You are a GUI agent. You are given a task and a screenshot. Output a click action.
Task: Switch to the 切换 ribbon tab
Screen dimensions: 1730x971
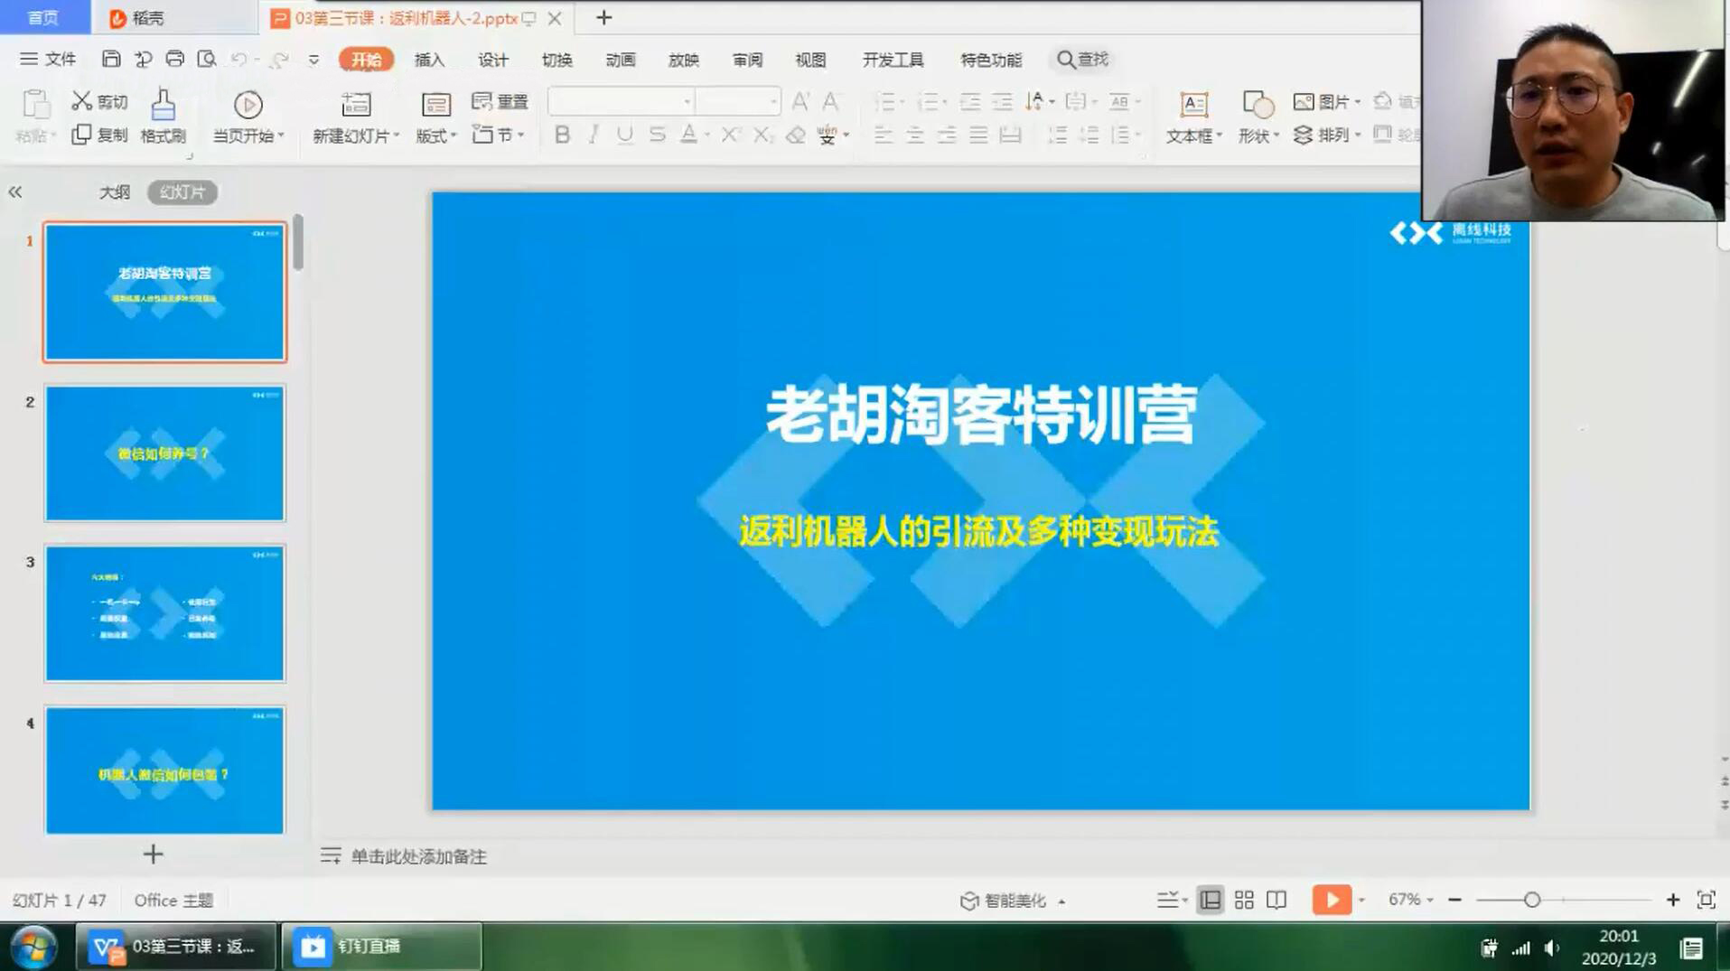pos(556,60)
